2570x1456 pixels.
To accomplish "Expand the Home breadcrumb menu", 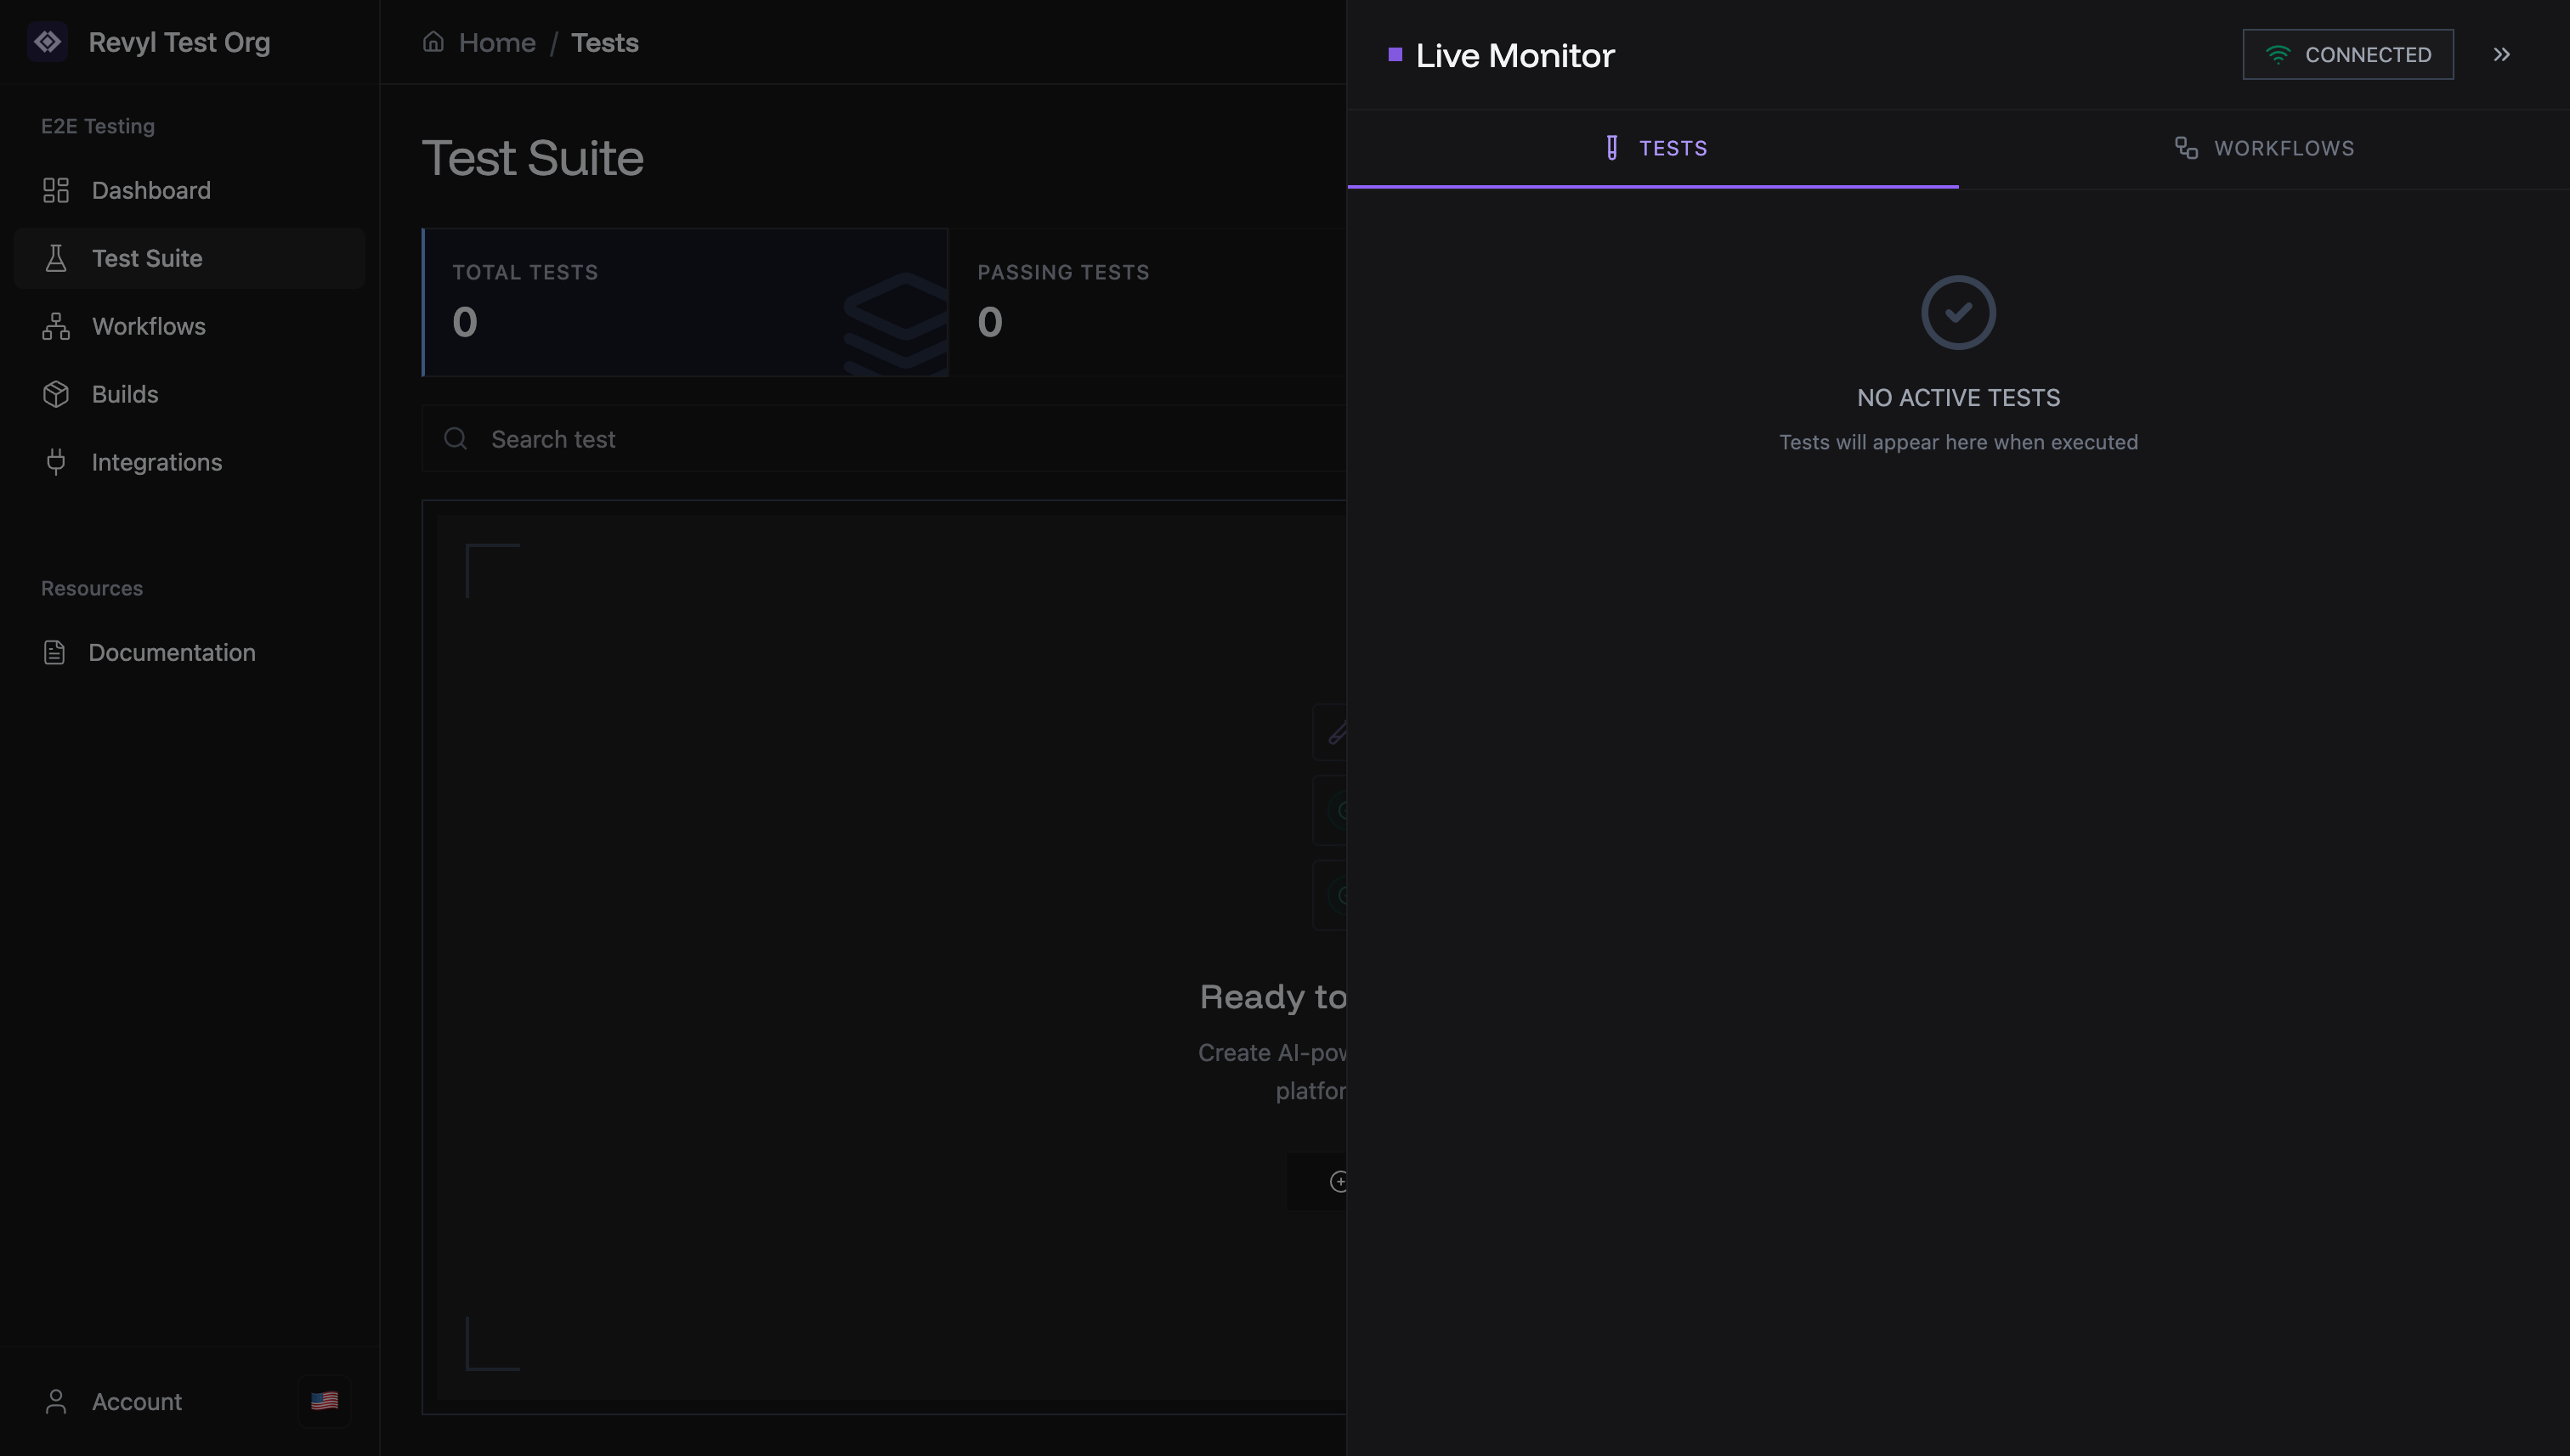I will click(x=497, y=42).
